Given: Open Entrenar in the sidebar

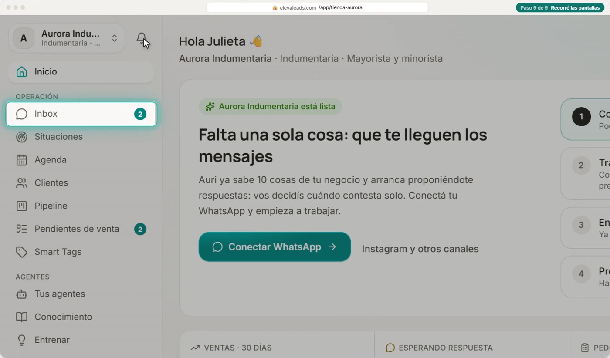Looking at the screenshot, I should [x=81, y=340].
